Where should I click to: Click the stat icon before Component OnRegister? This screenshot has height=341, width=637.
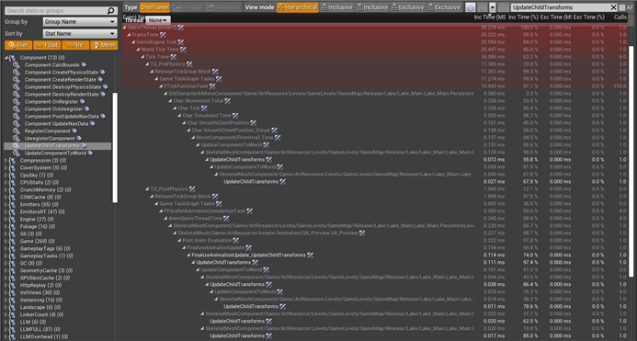point(17,102)
